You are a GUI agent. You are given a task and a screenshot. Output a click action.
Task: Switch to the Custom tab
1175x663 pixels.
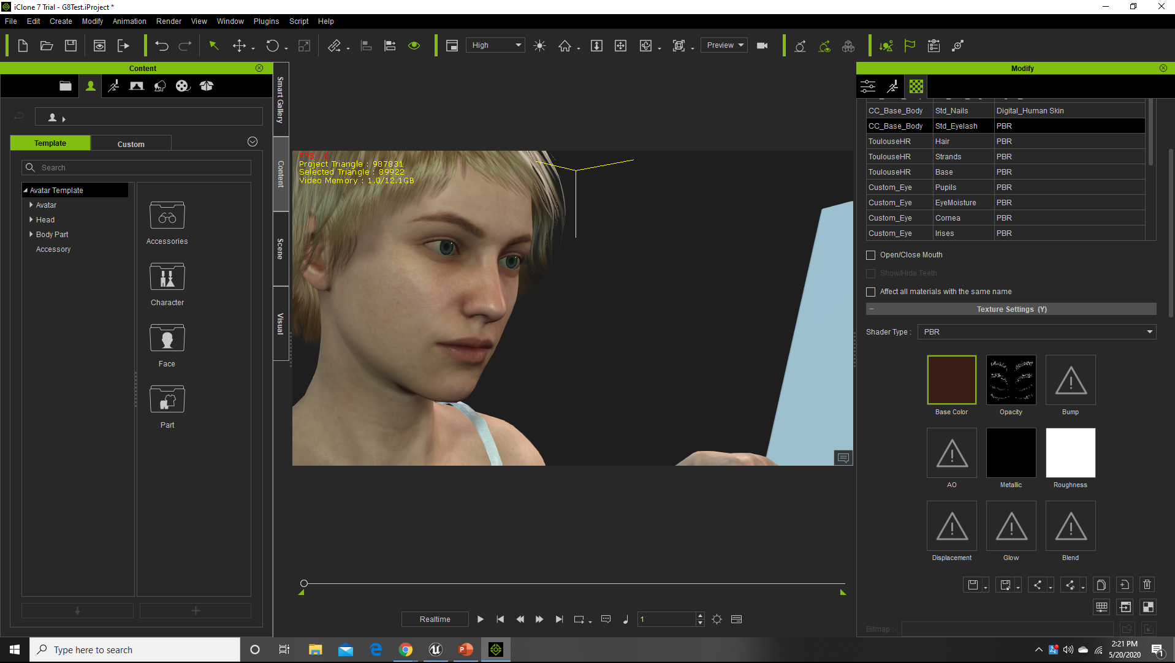131,144
